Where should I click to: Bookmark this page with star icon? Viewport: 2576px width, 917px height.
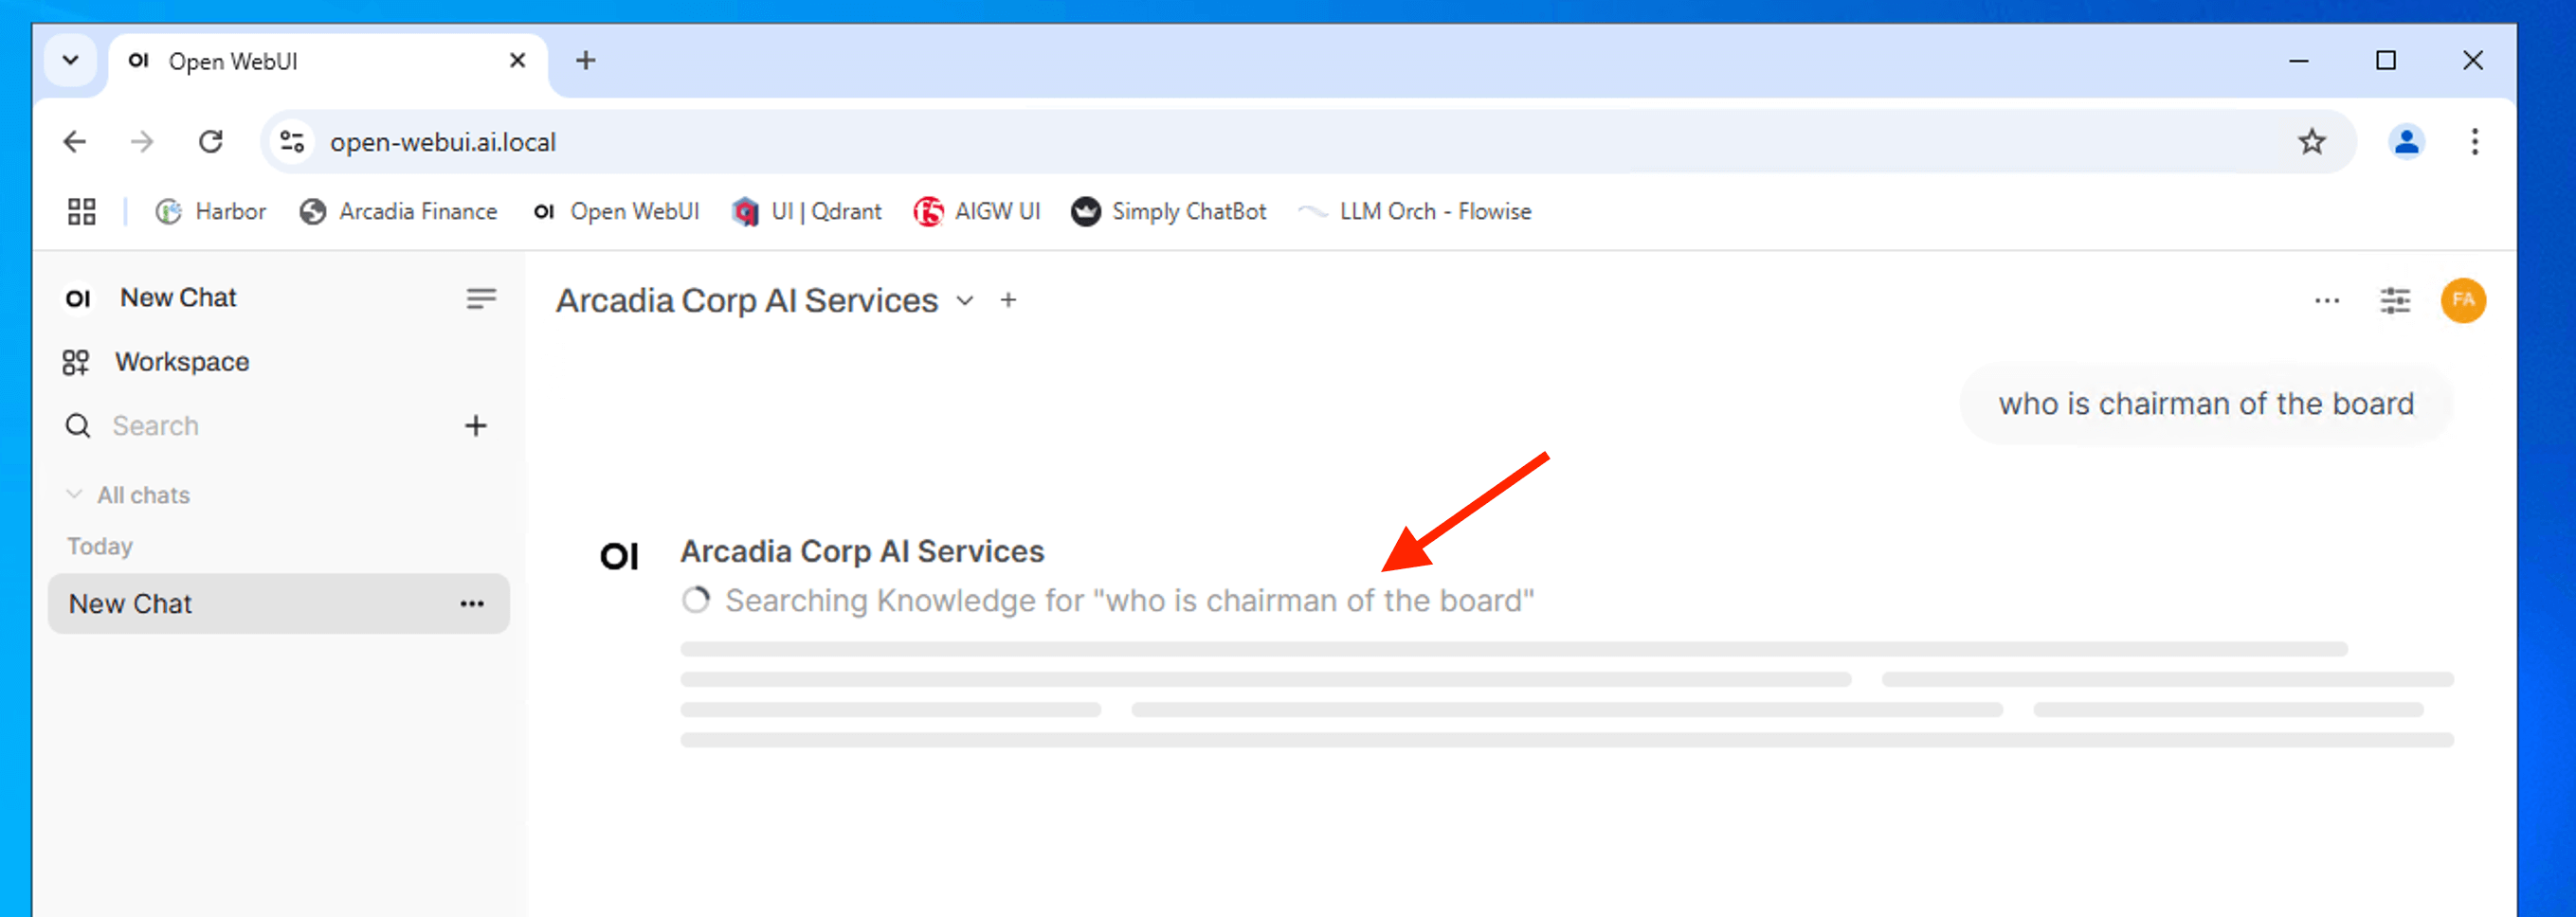(2311, 142)
